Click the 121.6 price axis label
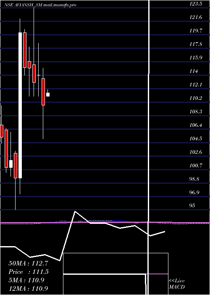The image size is (210, 295). coord(196,17)
